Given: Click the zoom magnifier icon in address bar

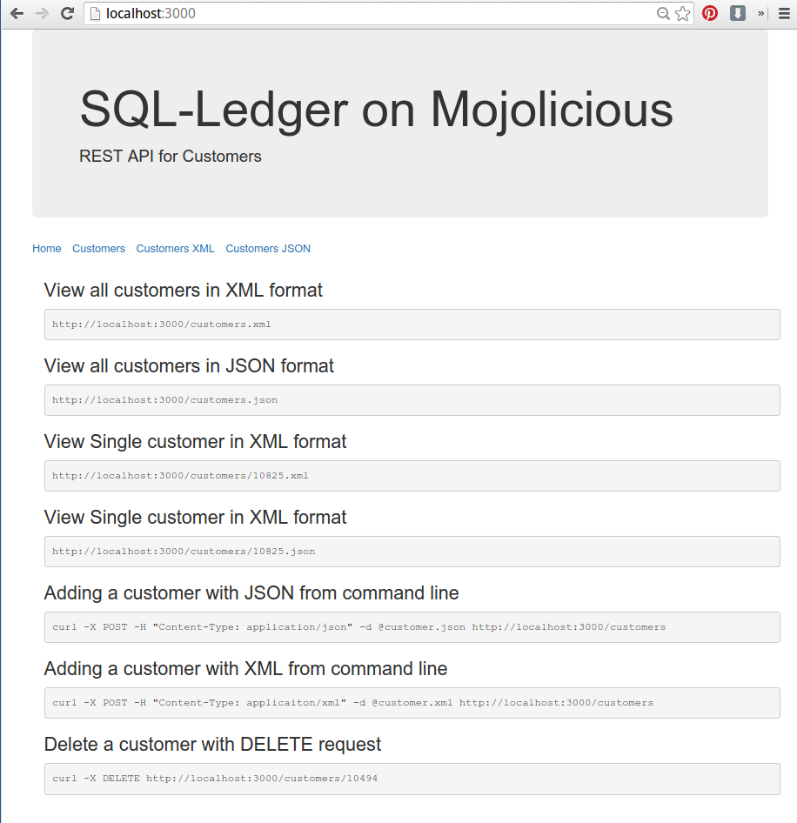Looking at the screenshot, I should (663, 14).
